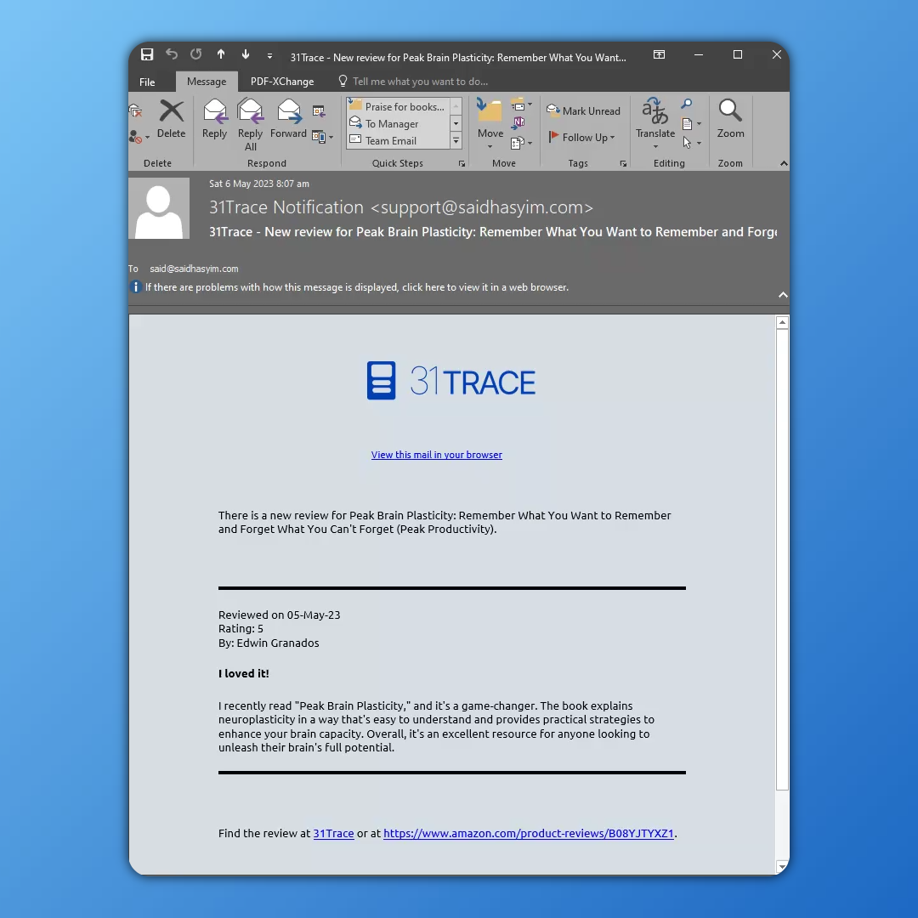This screenshot has height=918, width=918.
Task: Delete this message
Action: 172,119
